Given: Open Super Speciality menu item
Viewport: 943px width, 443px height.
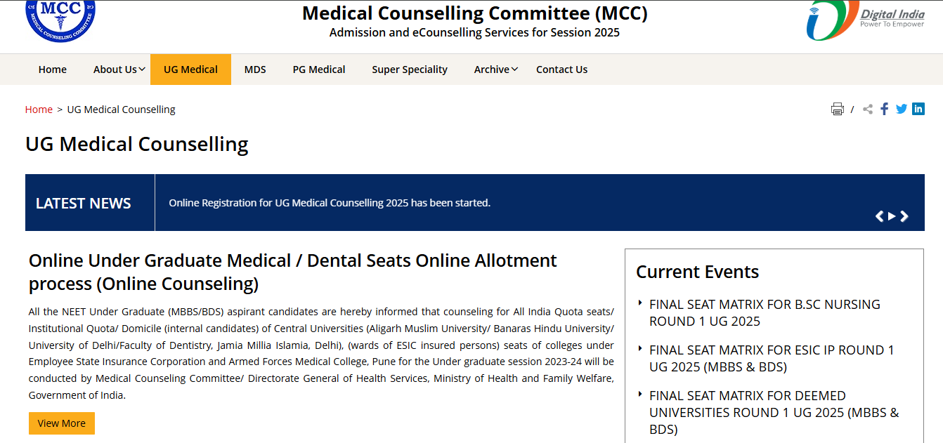Looking at the screenshot, I should tap(410, 70).
